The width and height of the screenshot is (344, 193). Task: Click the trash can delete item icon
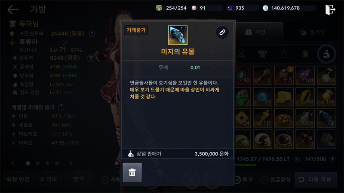click(x=132, y=172)
